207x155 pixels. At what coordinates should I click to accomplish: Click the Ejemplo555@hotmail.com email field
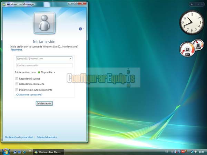pos(44,59)
